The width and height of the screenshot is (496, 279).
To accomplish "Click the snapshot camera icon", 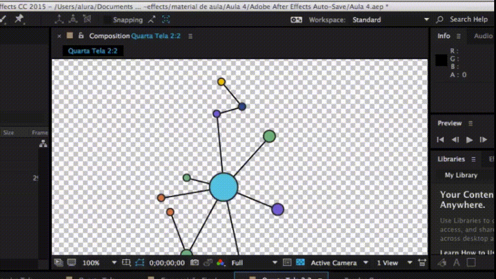I will tap(195, 263).
